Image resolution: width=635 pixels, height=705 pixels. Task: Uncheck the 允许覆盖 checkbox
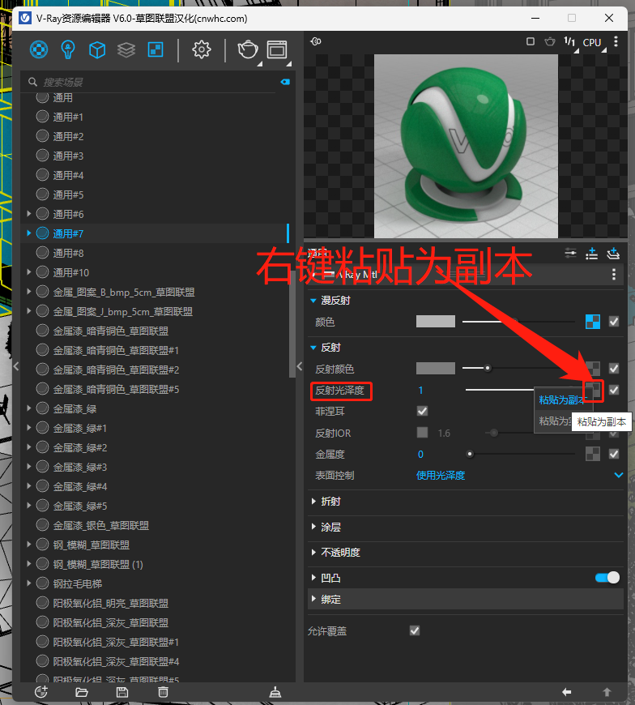tap(415, 630)
